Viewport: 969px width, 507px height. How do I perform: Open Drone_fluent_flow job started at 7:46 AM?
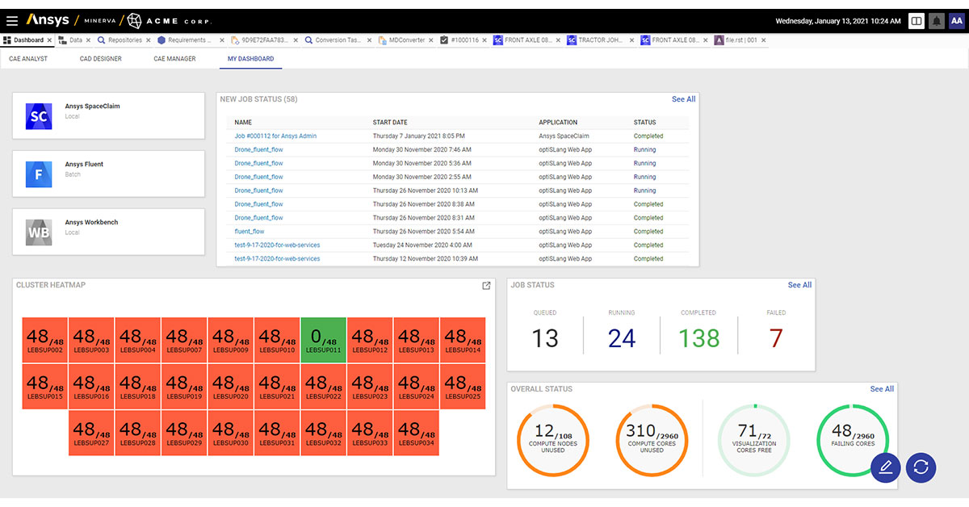(x=258, y=149)
